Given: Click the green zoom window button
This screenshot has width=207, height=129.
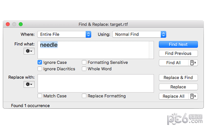Looking at the screenshot, I should pyautogui.click(x=21, y=24).
